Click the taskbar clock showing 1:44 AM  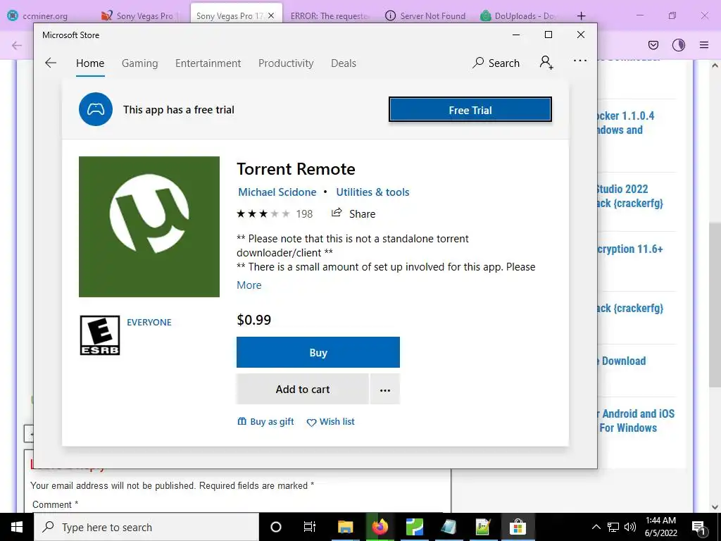pos(660,527)
